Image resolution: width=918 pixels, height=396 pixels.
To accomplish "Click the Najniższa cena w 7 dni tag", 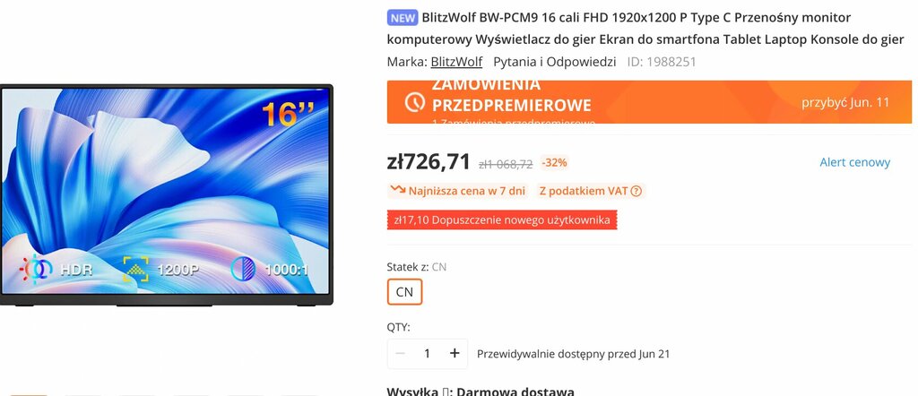I will pos(458,191).
